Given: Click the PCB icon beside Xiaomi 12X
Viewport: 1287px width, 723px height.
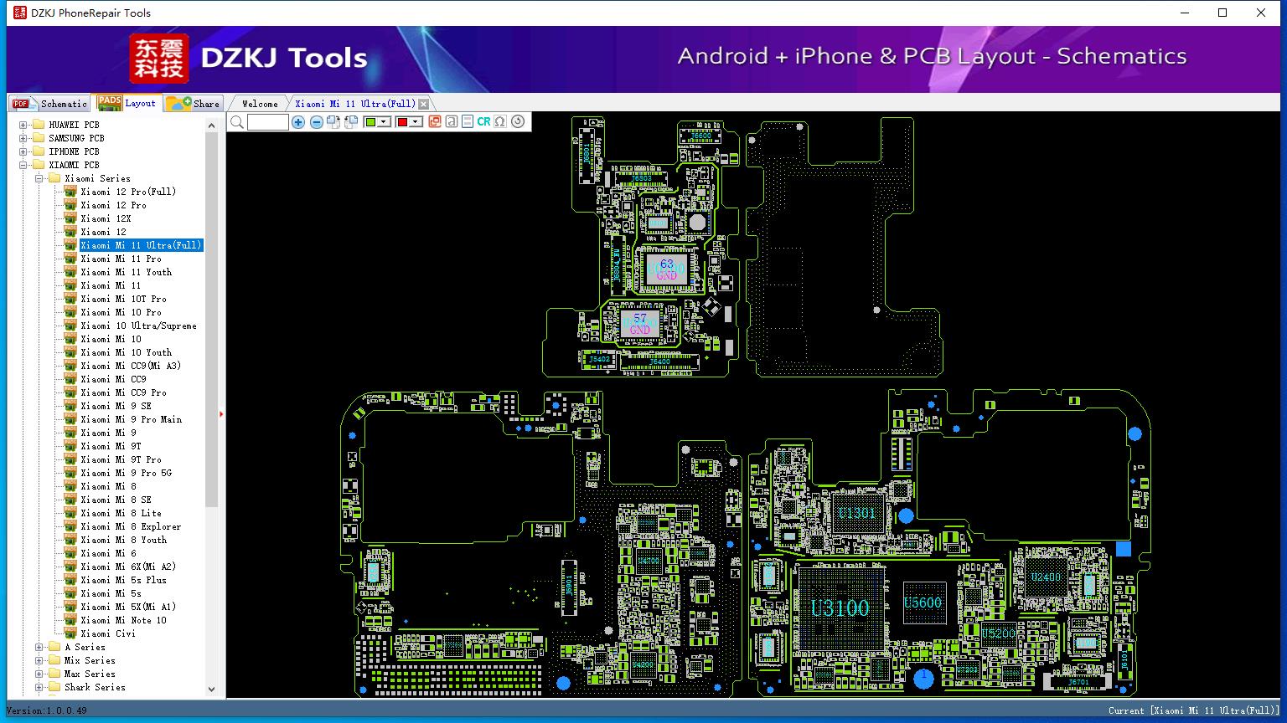Looking at the screenshot, I should coord(71,218).
